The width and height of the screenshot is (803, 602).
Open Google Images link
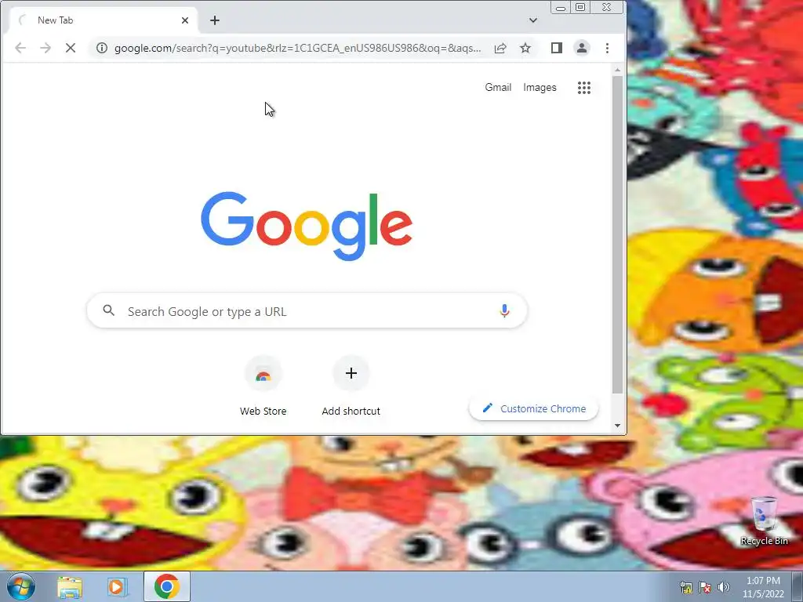pyautogui.click(x=540, y=88)
